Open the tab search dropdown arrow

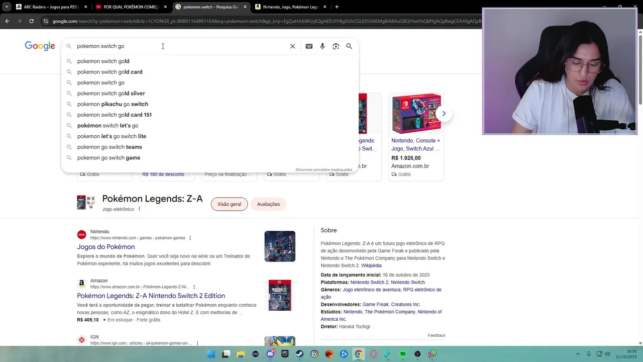click(x=6, y=7)
